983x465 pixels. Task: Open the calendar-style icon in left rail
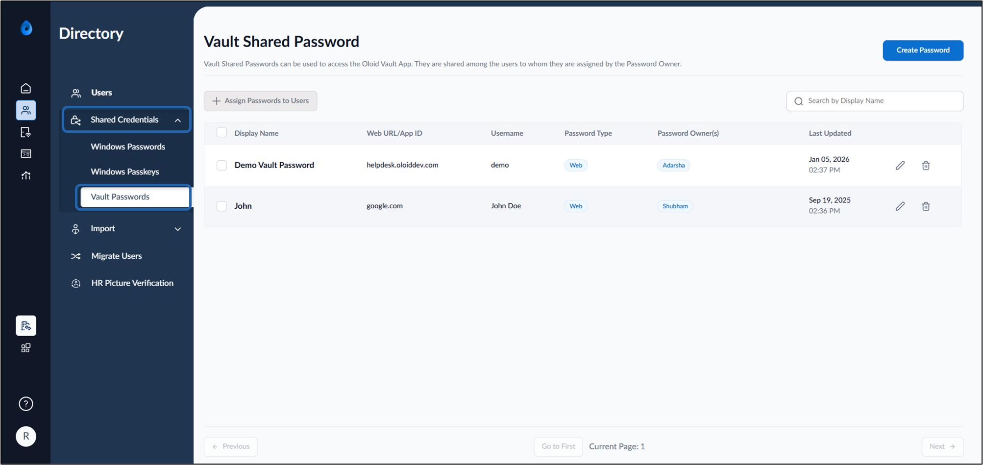pyautogui.click(x=26, y=154)
